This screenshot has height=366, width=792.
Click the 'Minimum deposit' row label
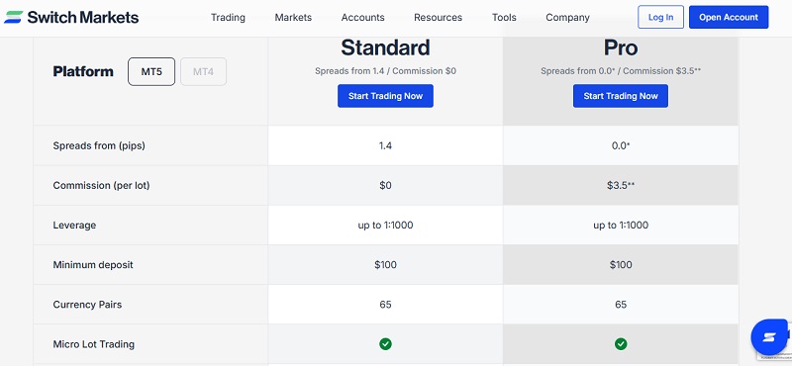coord(93,264)
